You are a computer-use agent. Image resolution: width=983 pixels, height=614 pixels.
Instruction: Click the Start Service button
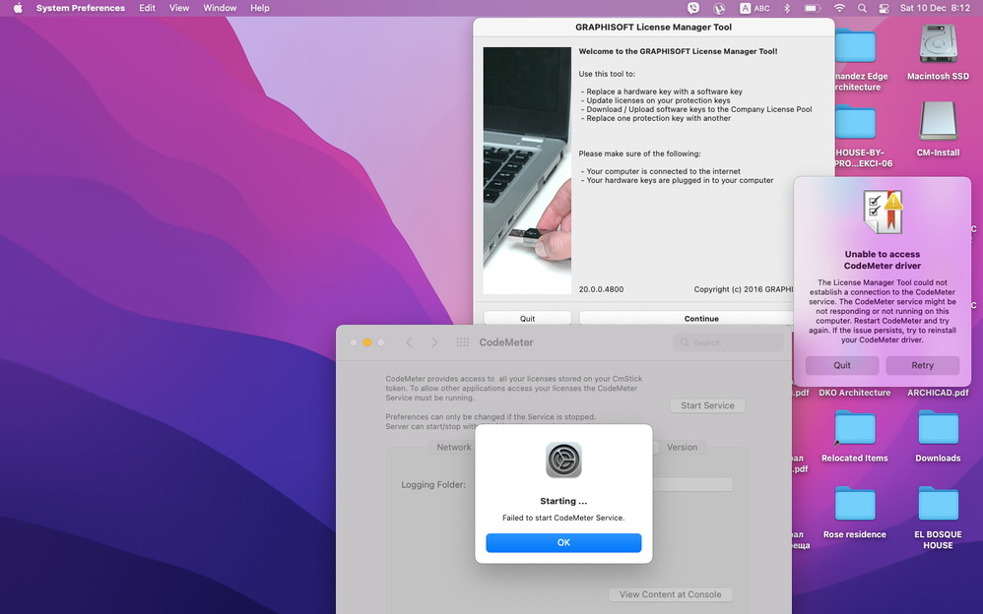pyautogui.click(x=708, y=405)
